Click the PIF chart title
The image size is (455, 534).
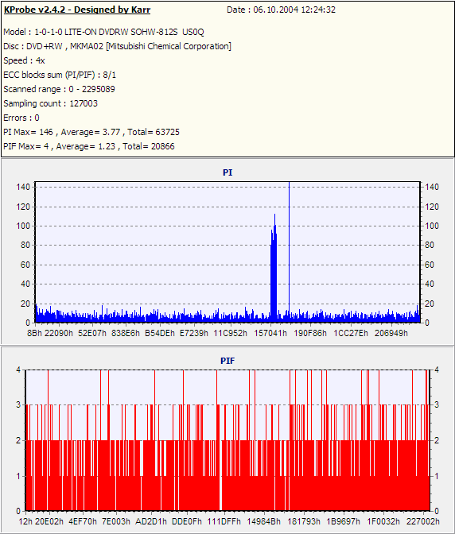click(x=227, y=361)
